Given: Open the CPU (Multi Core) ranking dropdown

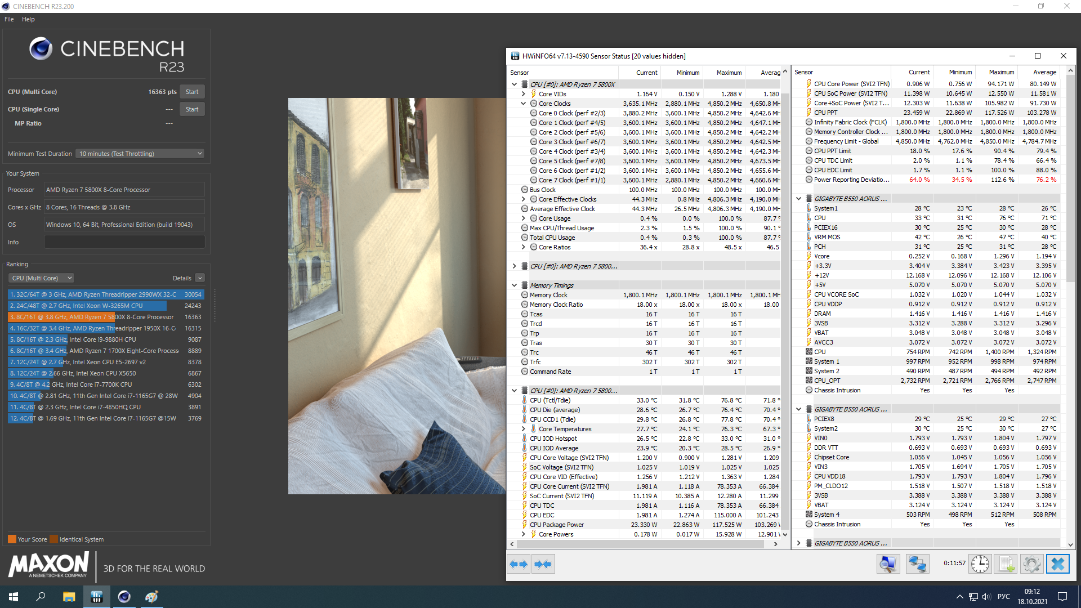Looking at the screenshot, I should pos(42,278).
